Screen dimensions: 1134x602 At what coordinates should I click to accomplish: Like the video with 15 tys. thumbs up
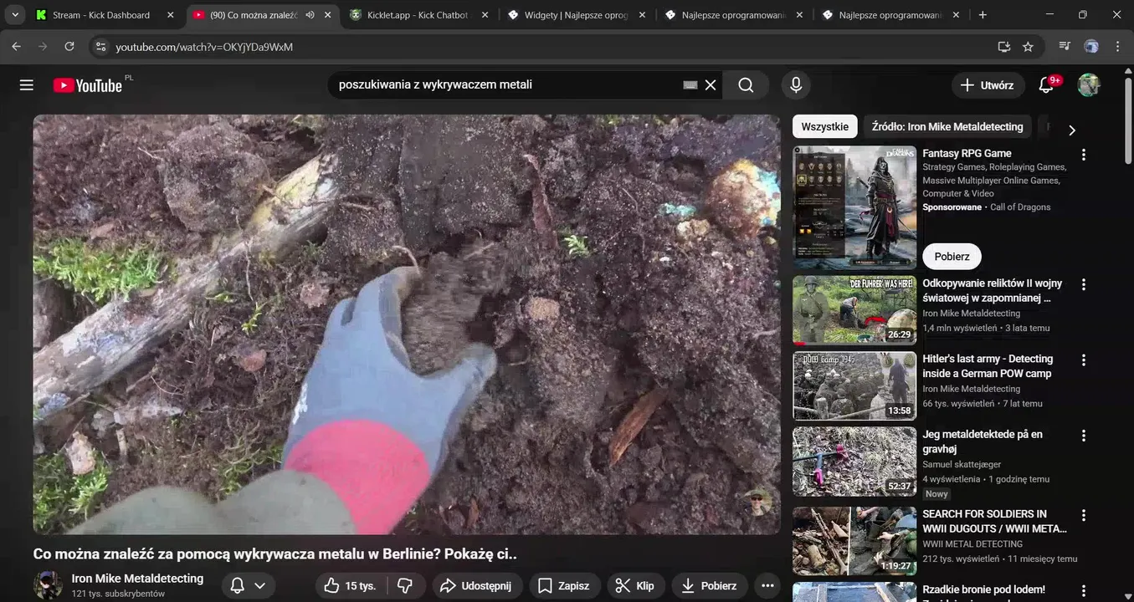[350, 586]
